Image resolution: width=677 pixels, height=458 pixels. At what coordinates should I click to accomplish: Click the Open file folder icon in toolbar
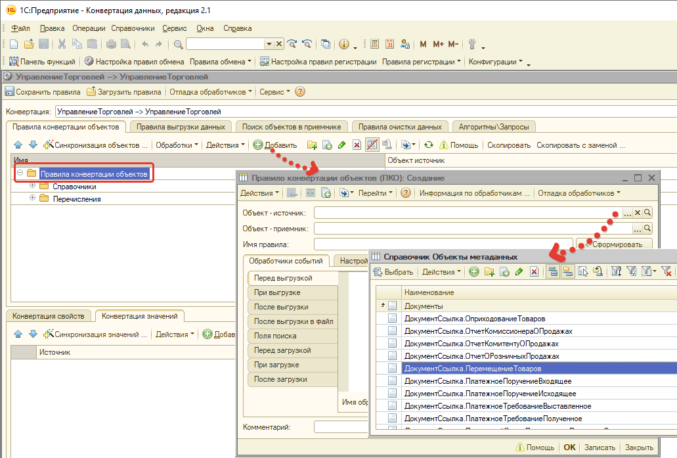(x=28, y=44)
